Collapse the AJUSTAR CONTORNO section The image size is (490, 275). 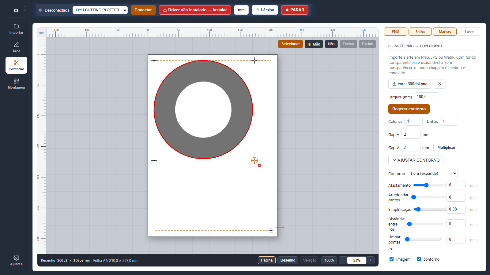[x=416, y=160]
